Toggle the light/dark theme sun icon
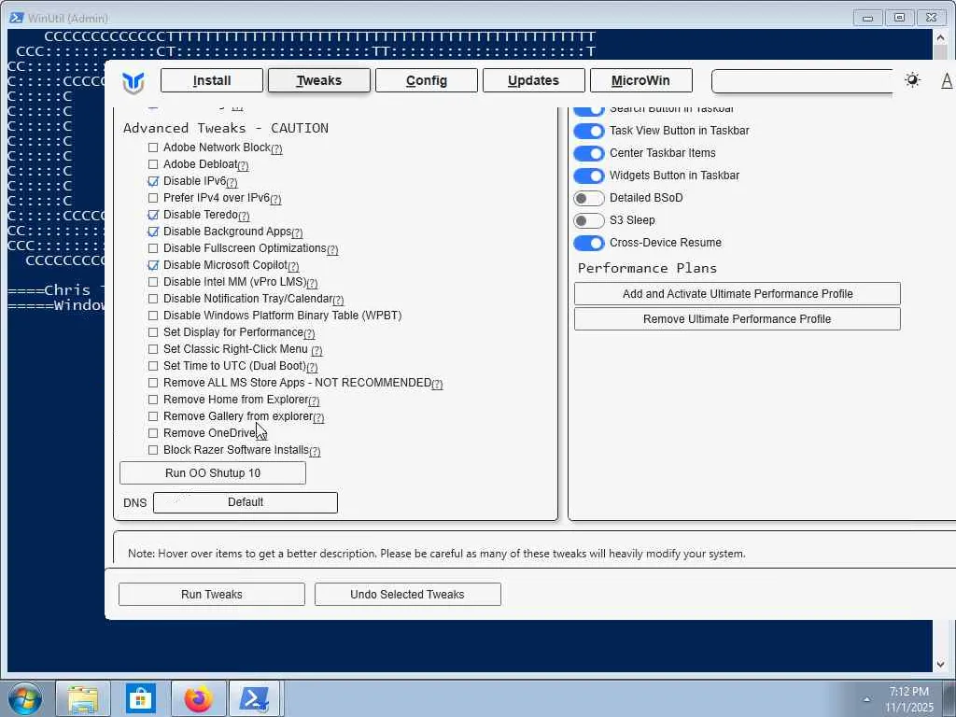Screen dimensions: 956x717 912,80
